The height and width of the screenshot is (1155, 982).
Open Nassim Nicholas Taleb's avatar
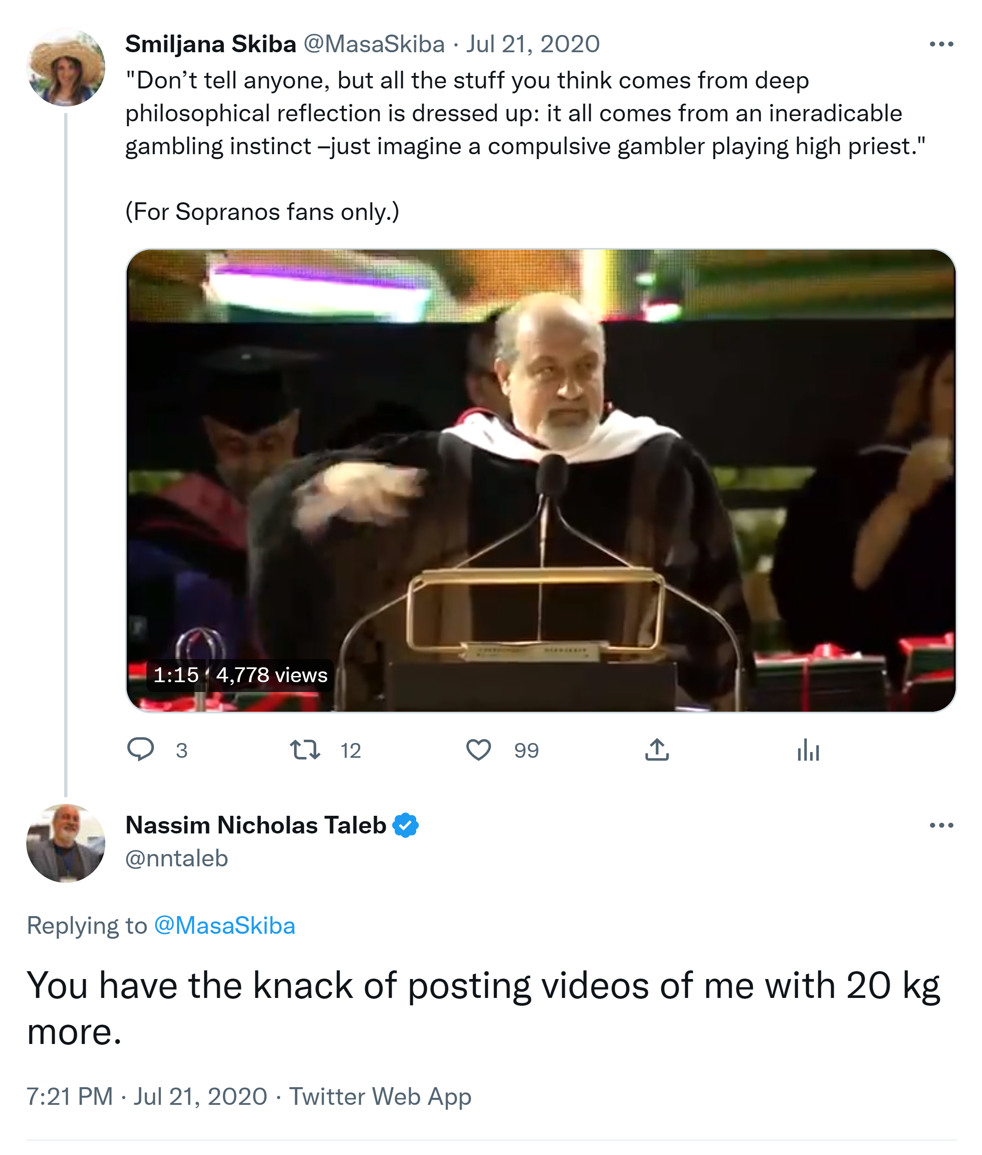click(x=66, y=843)
